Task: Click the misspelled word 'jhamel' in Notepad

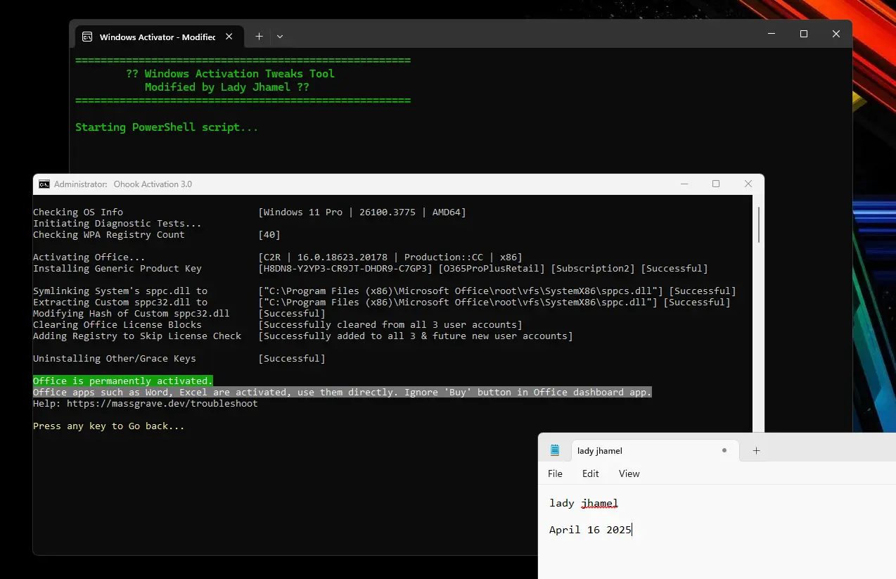Action: (600, 504)
